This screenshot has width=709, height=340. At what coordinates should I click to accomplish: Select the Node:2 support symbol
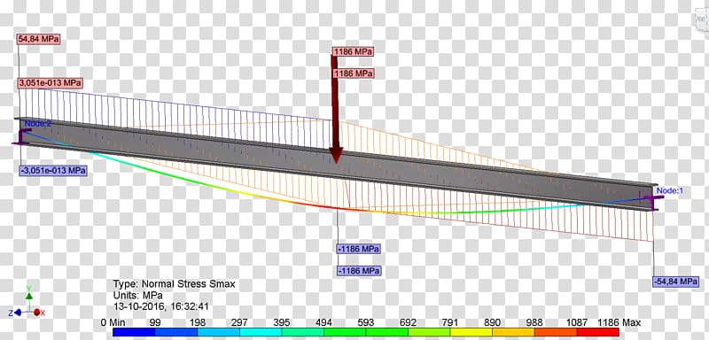pyautogui.click(x=21, y=137)
